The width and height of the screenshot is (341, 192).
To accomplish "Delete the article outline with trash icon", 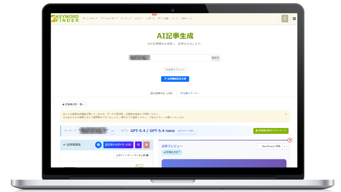I will coord(147,145).
